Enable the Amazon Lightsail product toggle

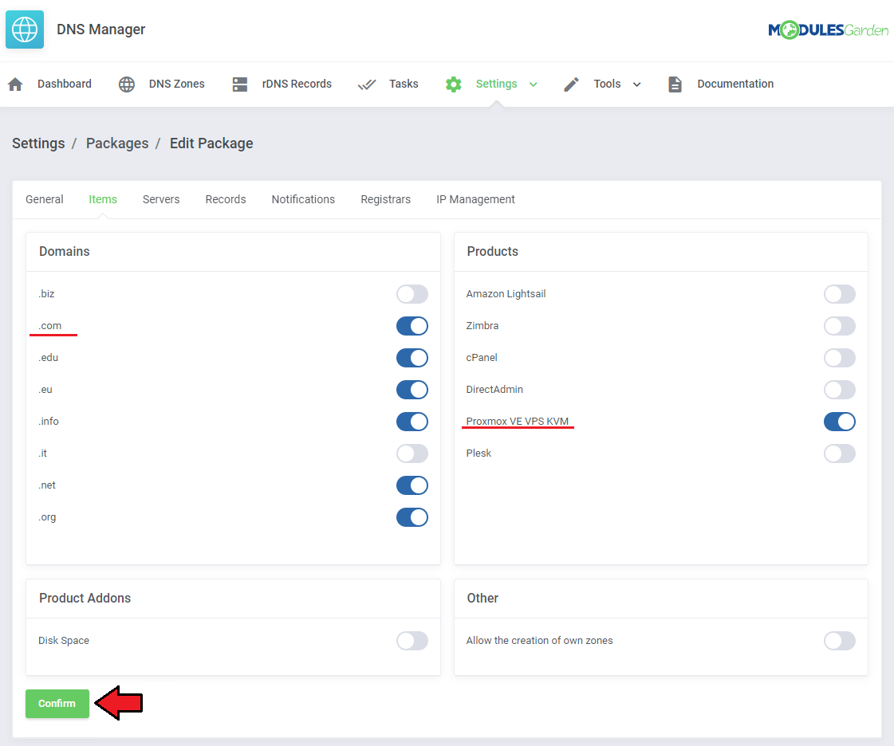coord(840,294)
